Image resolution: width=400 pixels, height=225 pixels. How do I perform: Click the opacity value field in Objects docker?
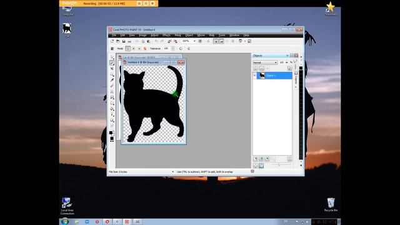(282, 62)
